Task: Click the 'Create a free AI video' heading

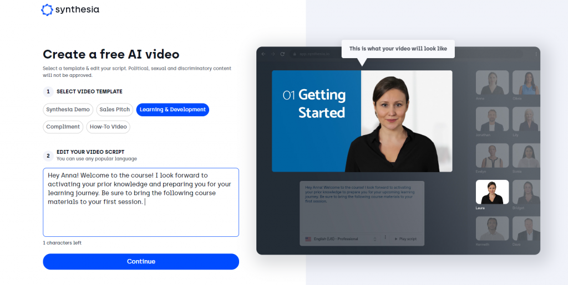Action: pyautogui.click(x=111, y=54)
